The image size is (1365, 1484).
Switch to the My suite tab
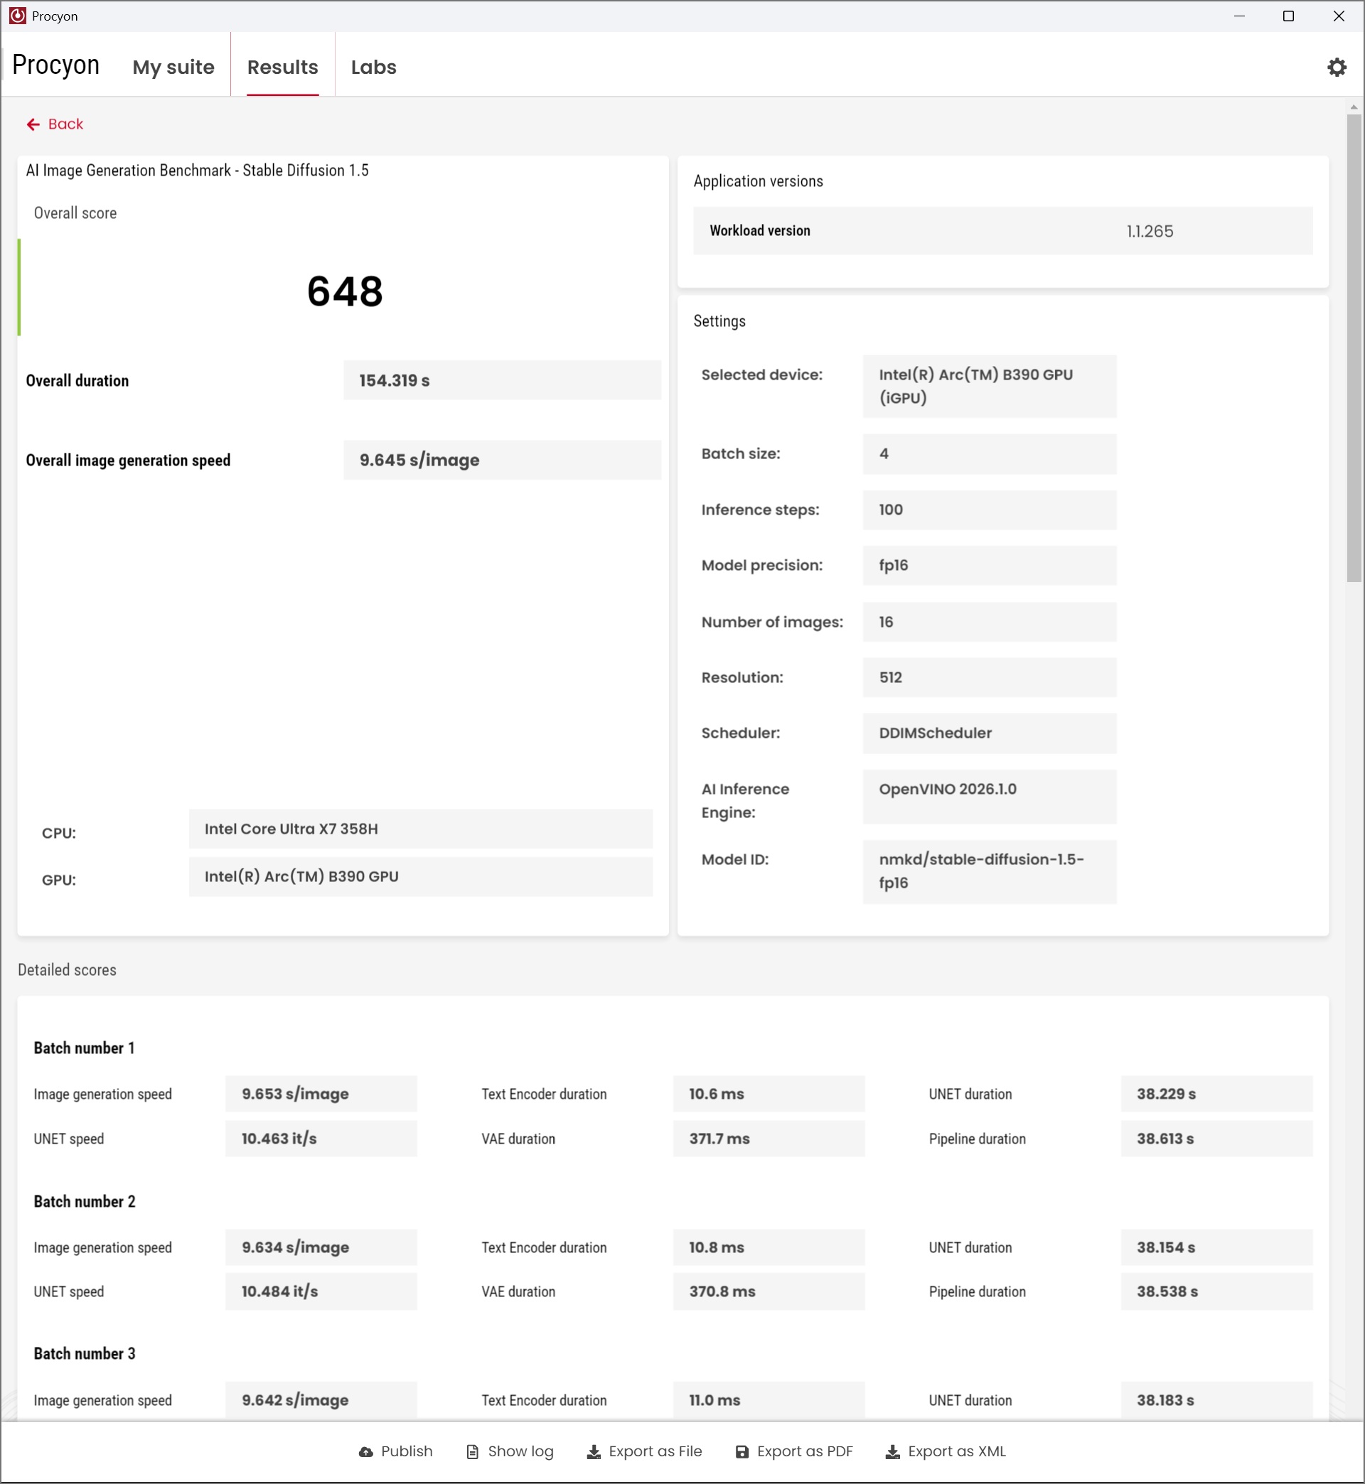click(173, 68)
